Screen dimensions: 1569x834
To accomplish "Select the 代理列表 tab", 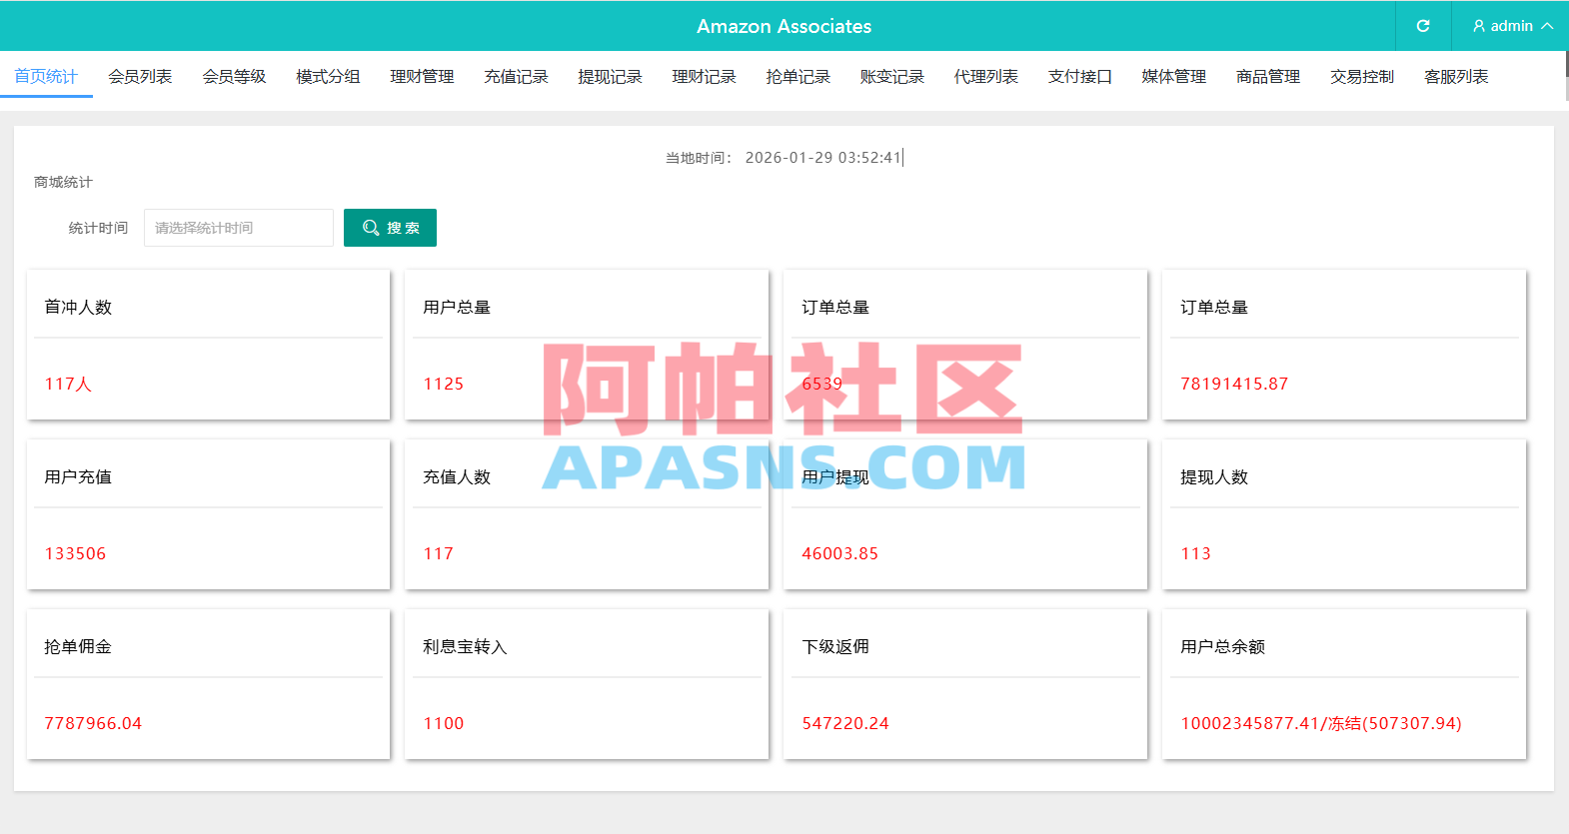I will point(985,77).
